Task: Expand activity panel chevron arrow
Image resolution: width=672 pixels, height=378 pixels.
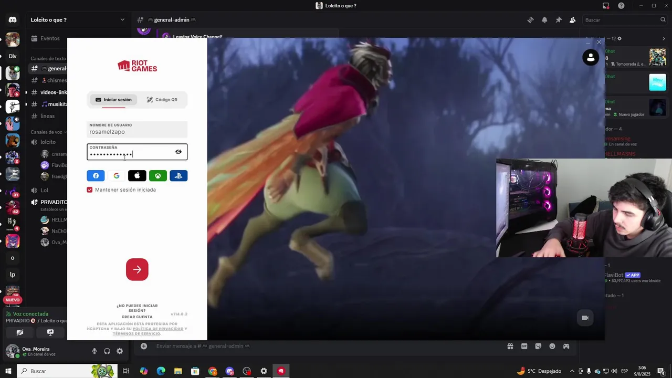Action: 664,38
